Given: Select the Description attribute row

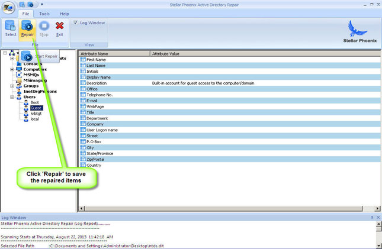Looking at the screenshot, I should click(230, 83).
